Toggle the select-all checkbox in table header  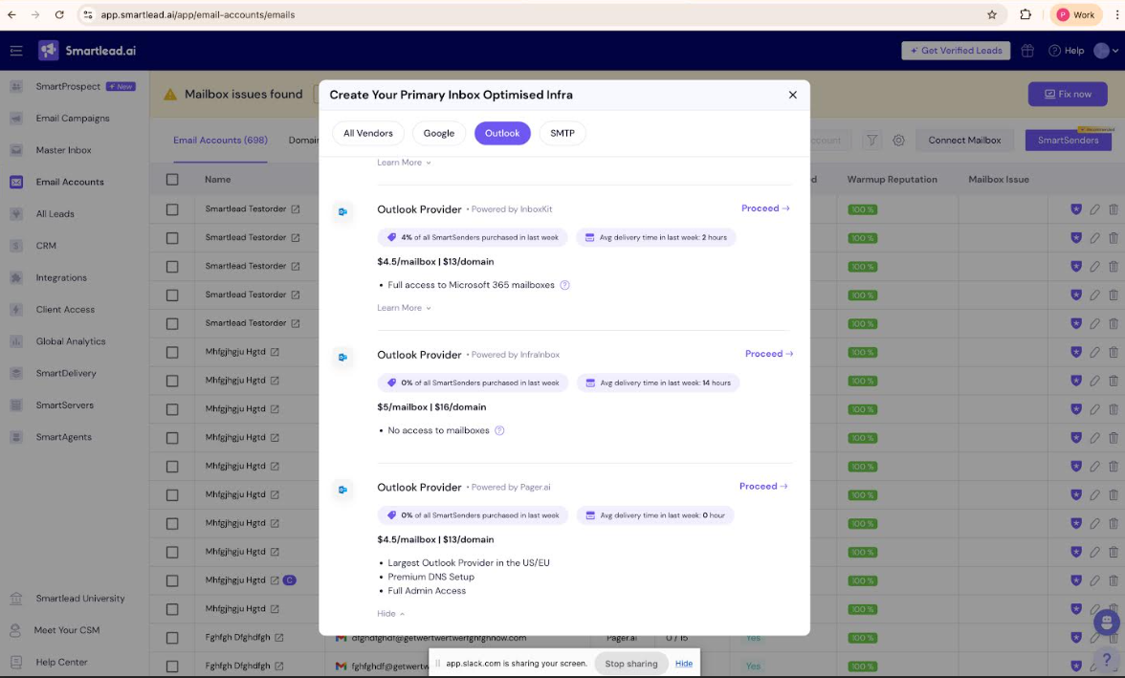(172, 180)
